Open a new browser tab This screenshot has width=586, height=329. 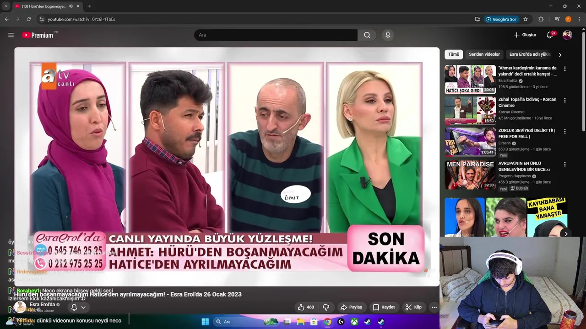pos(89,6)
